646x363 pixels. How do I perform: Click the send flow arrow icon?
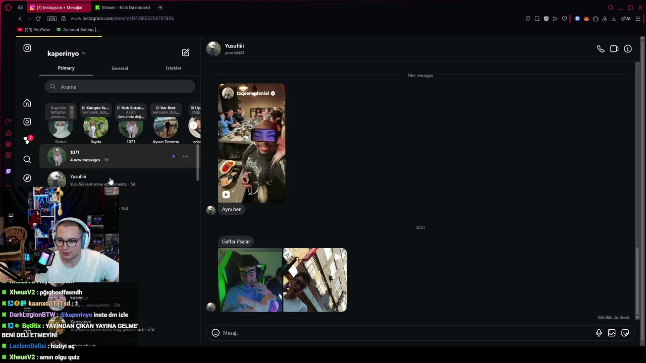coord(555,19)
